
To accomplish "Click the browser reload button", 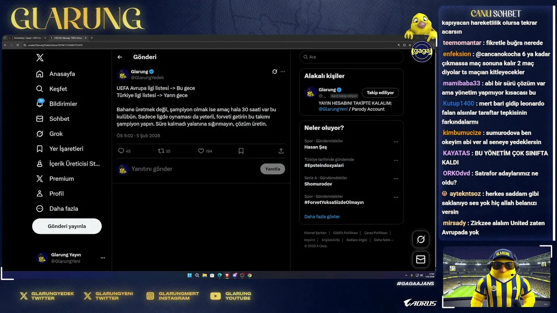I will 17,45.
